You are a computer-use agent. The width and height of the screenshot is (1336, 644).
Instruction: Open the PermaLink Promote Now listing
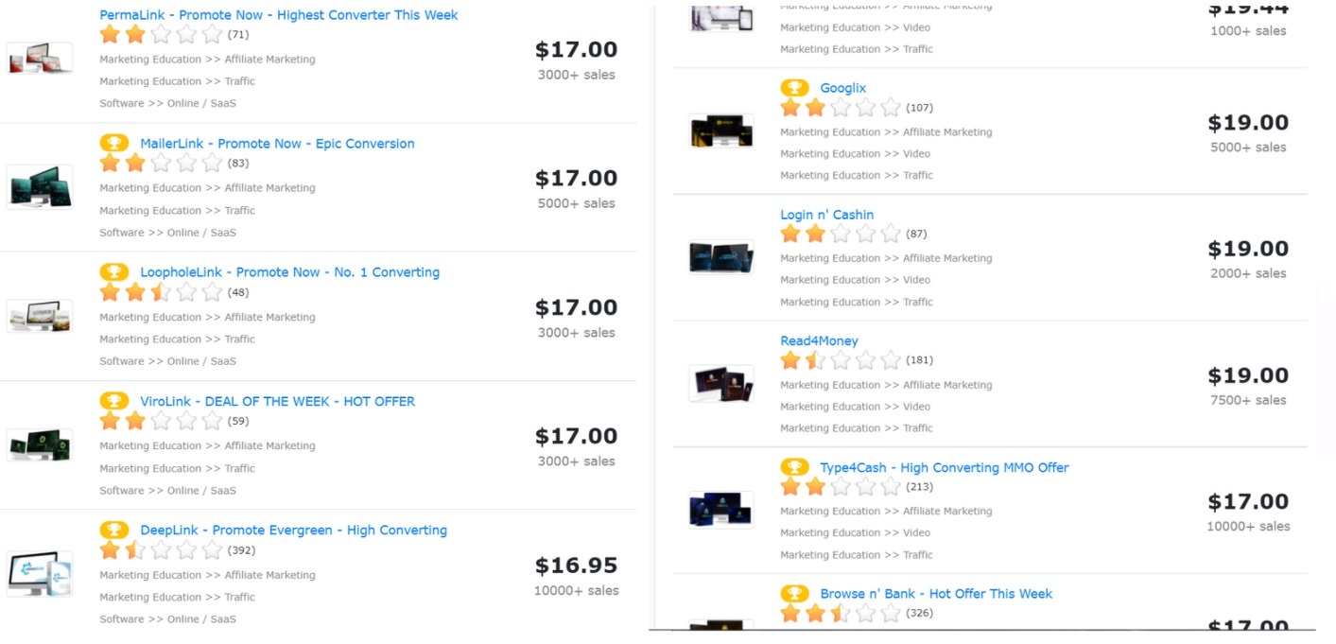(279, 15)
